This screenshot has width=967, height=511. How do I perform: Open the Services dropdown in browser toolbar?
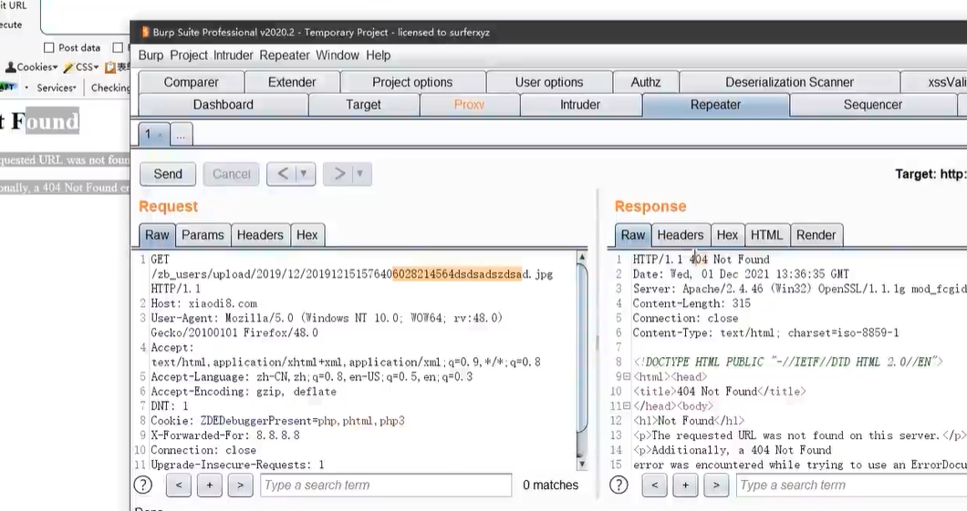(57, 88)
